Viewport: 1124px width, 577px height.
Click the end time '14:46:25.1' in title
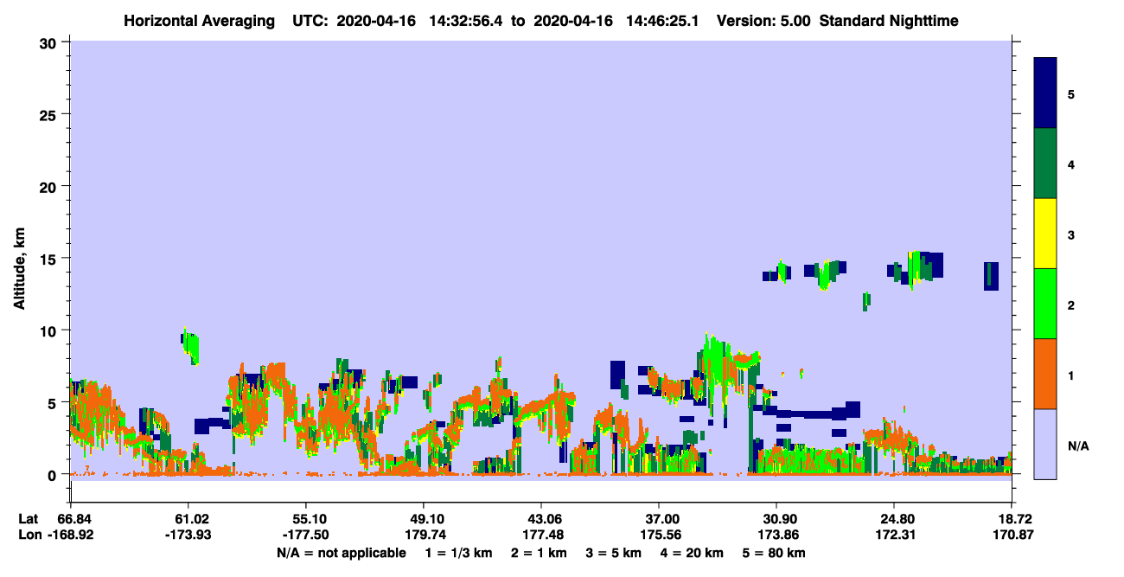click(x=661, y=20)
